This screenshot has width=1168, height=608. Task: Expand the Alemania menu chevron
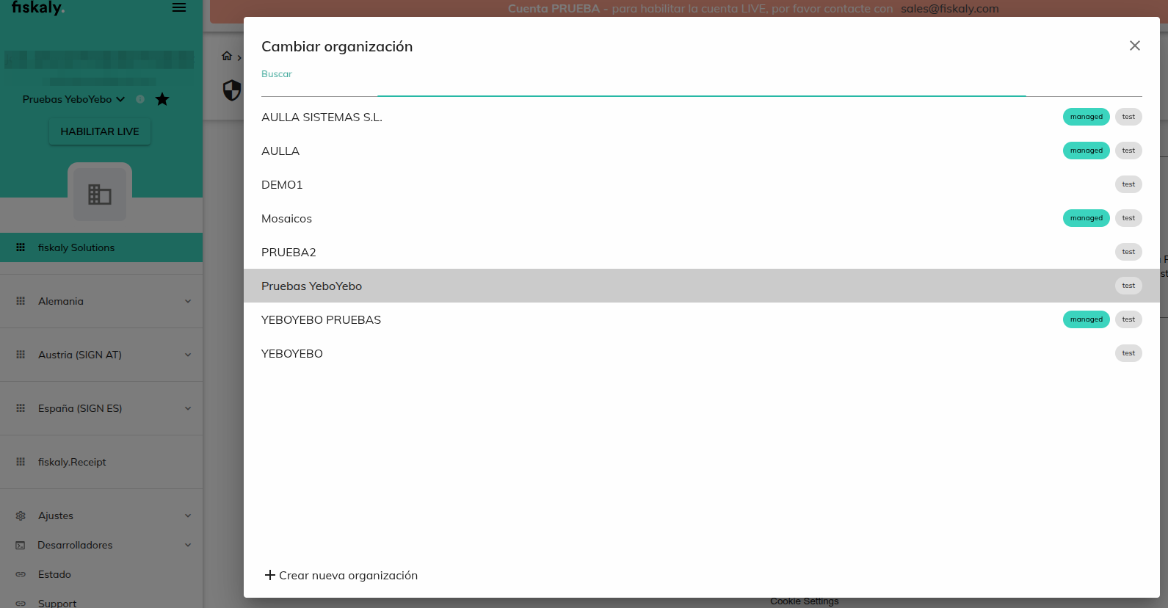[x=188, y=301]
